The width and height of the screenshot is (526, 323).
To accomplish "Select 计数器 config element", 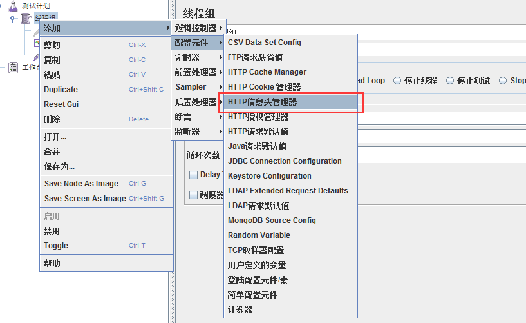I will point(290,309).
